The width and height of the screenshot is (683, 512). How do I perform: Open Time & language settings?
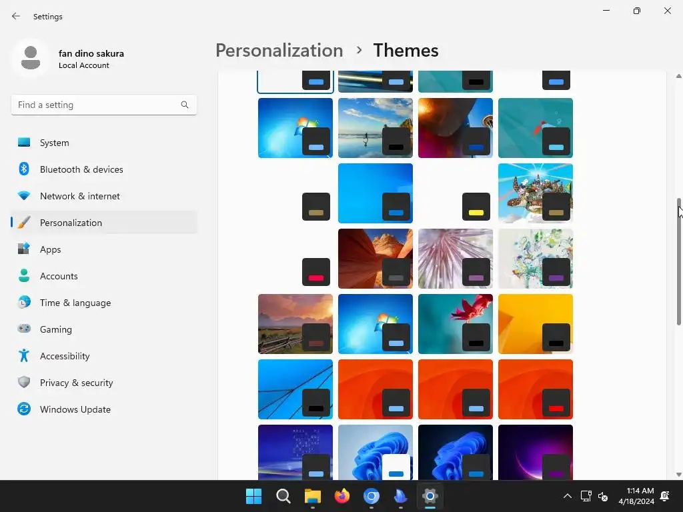(104, 303)
